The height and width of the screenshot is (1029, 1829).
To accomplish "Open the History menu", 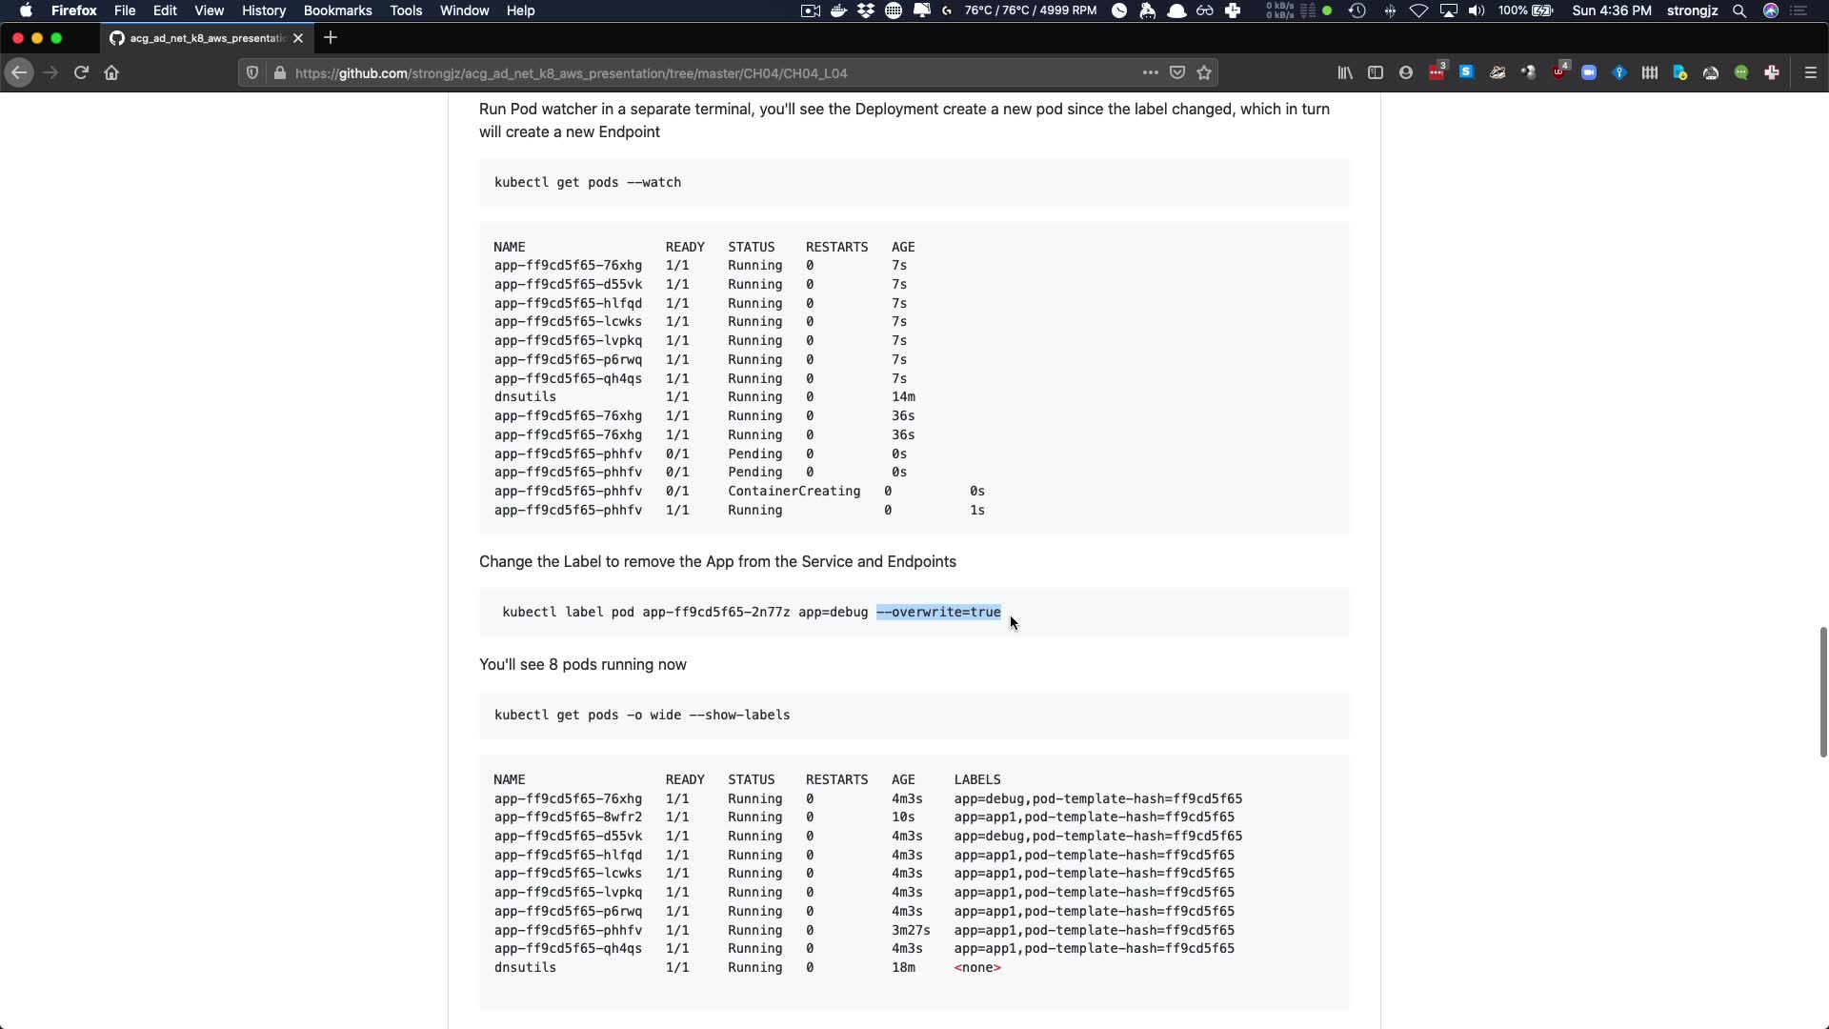I will coord(263,10).
